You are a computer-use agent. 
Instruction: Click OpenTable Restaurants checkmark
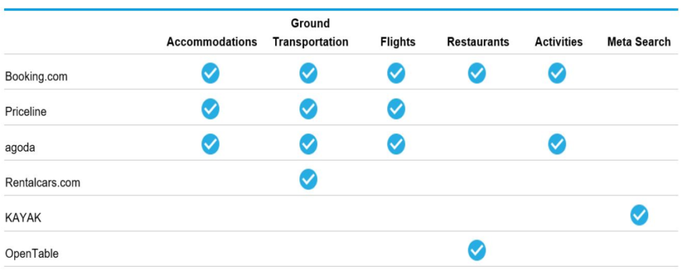coord(477,251)
